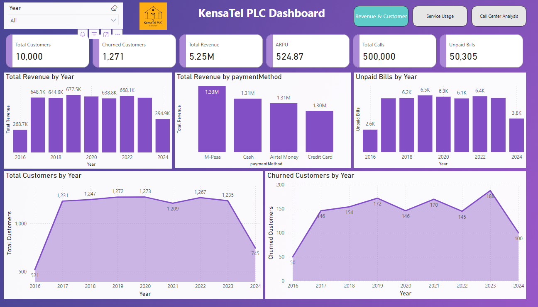The image size is (538, 307).
Task: Switch to the Service Usage page
Action: [440, 16]
